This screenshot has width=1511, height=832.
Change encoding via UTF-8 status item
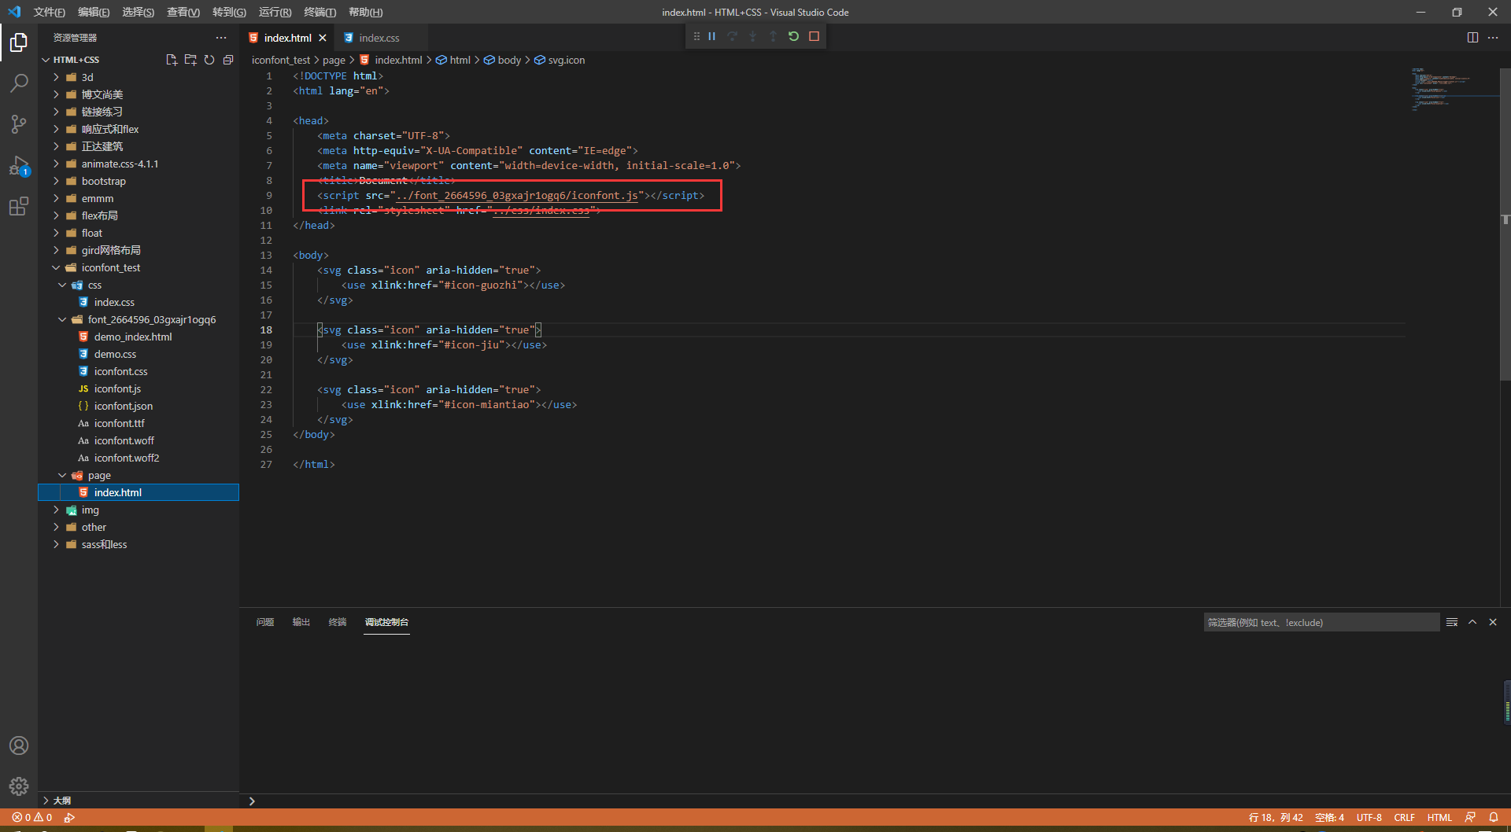click(x=1369, y=817)
